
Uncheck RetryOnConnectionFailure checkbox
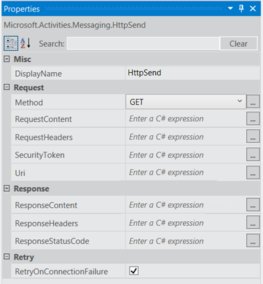(134, 271)
